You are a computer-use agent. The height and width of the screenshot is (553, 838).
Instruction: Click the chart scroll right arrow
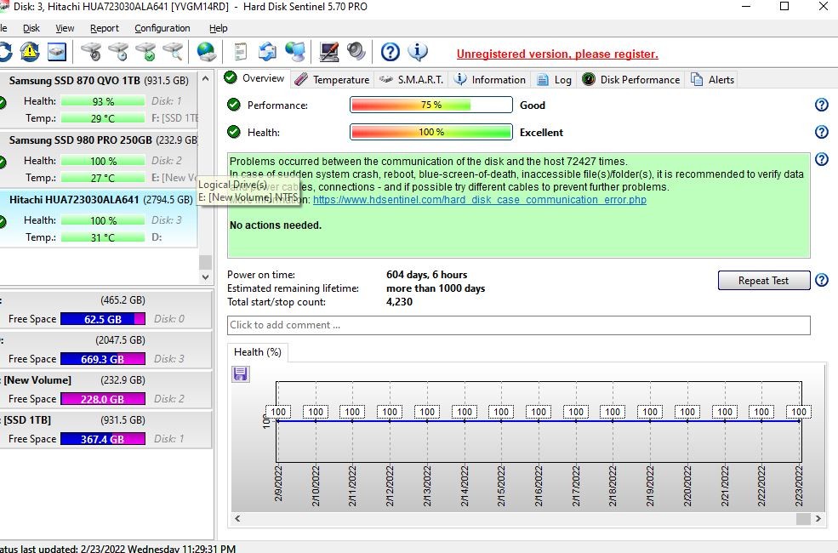click(x=818, y=518)
